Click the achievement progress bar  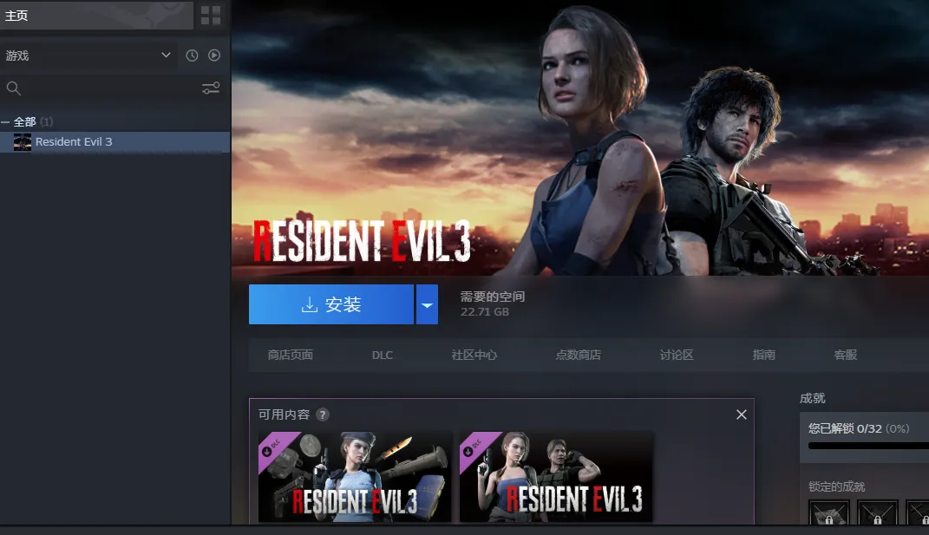tap(867, 446)
